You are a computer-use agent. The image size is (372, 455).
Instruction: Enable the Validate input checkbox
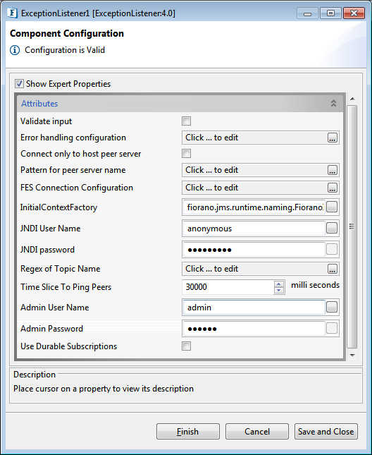[186, 121]
